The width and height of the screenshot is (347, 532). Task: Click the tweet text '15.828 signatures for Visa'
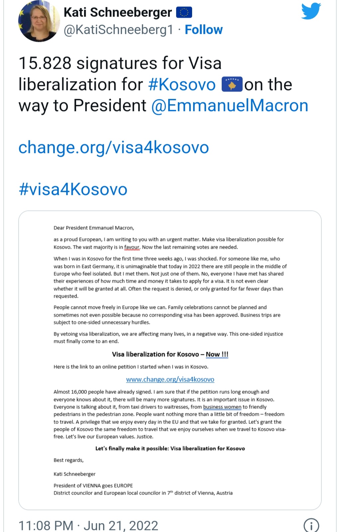tap(120, 63)
